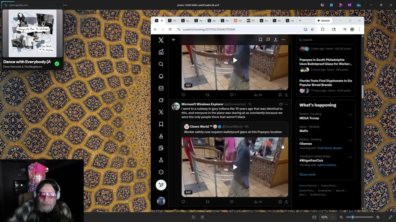The width and height of the screenshot is (396, 222).
Task: Open Grok actions icon on Windows Explorer post
Action: (x=281, y=104)
